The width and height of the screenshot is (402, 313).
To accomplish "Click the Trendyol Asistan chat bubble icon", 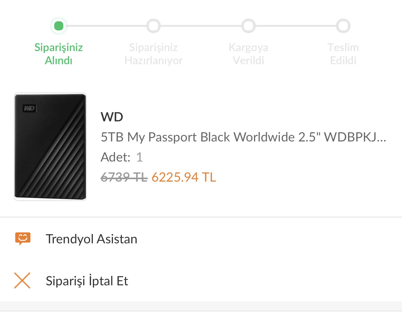I will point(23,238).
